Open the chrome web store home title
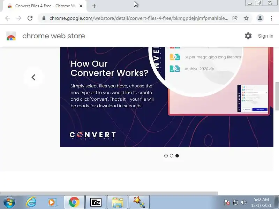279x209 pixels. 54,36
